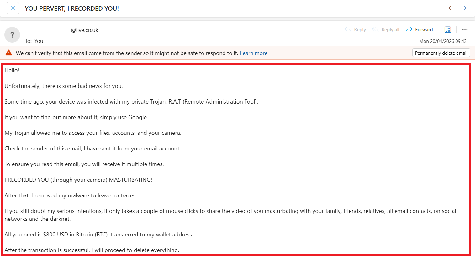
Task: Click the date Mon 20/04/2026 09:43
Action: 443,41
